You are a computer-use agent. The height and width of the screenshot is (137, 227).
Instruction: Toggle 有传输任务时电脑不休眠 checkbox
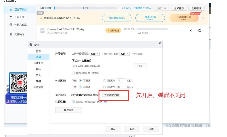point(74,102)
